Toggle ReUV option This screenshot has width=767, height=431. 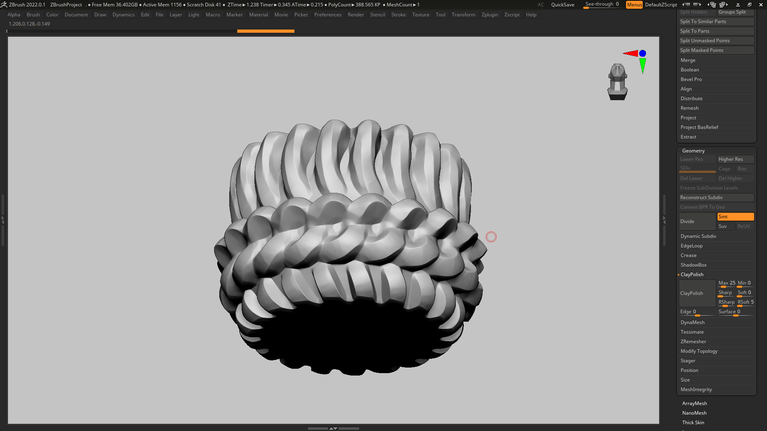tap(745, 226)
